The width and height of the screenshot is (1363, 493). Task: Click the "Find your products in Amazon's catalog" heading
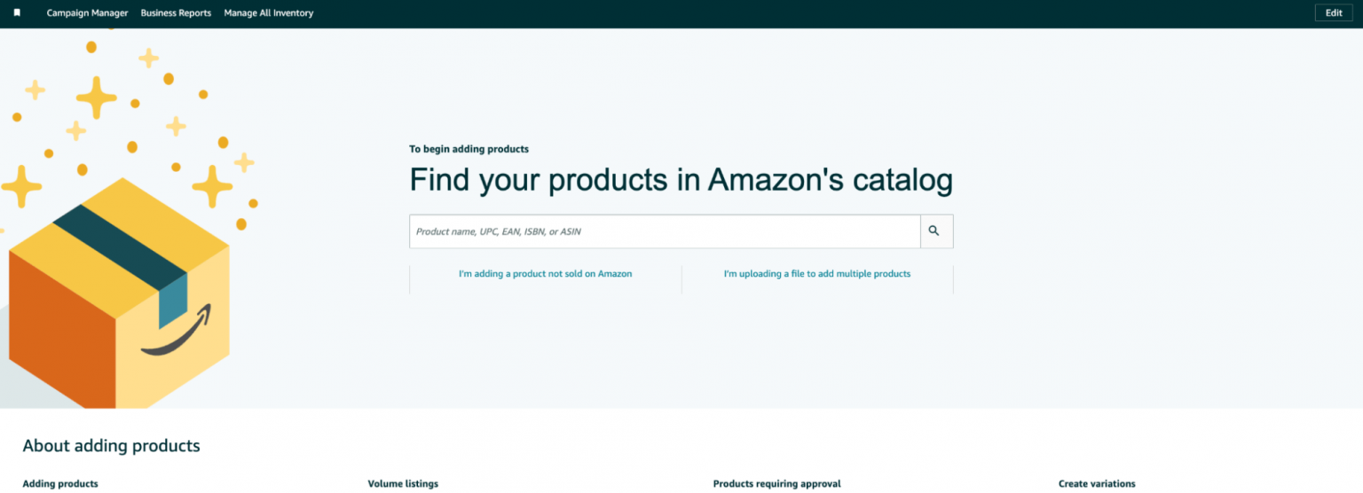click(x=681, y=180)
